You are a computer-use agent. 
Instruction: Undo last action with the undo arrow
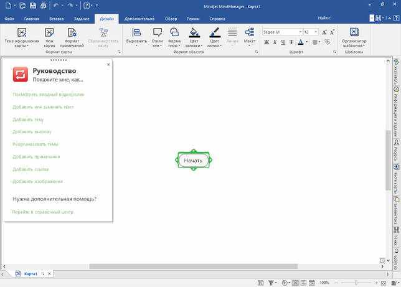56,6
